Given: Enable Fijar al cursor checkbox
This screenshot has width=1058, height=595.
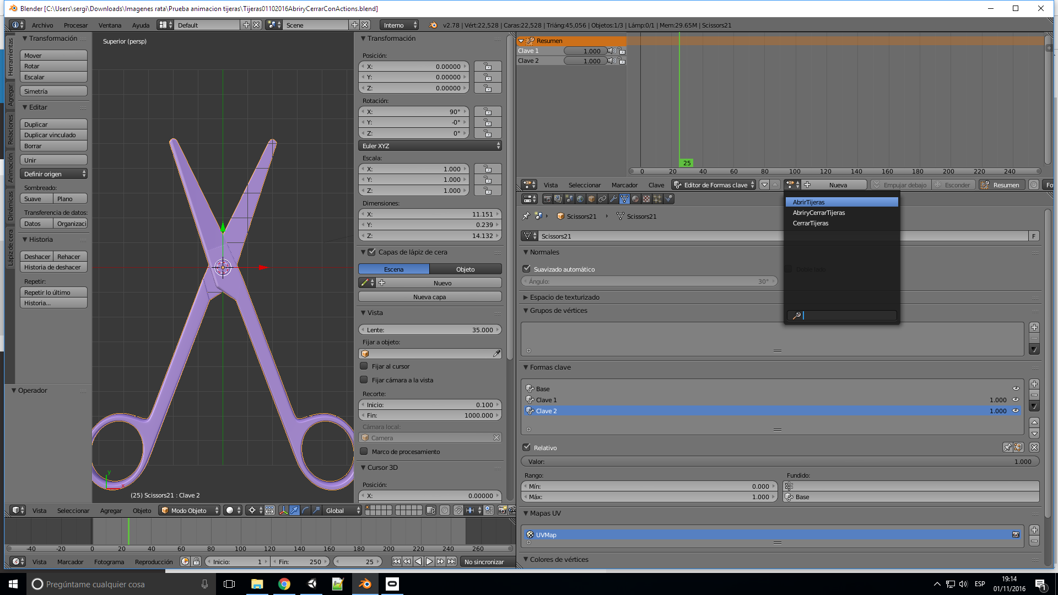Looking at the screenshot, I should click(x=364, y=366).
